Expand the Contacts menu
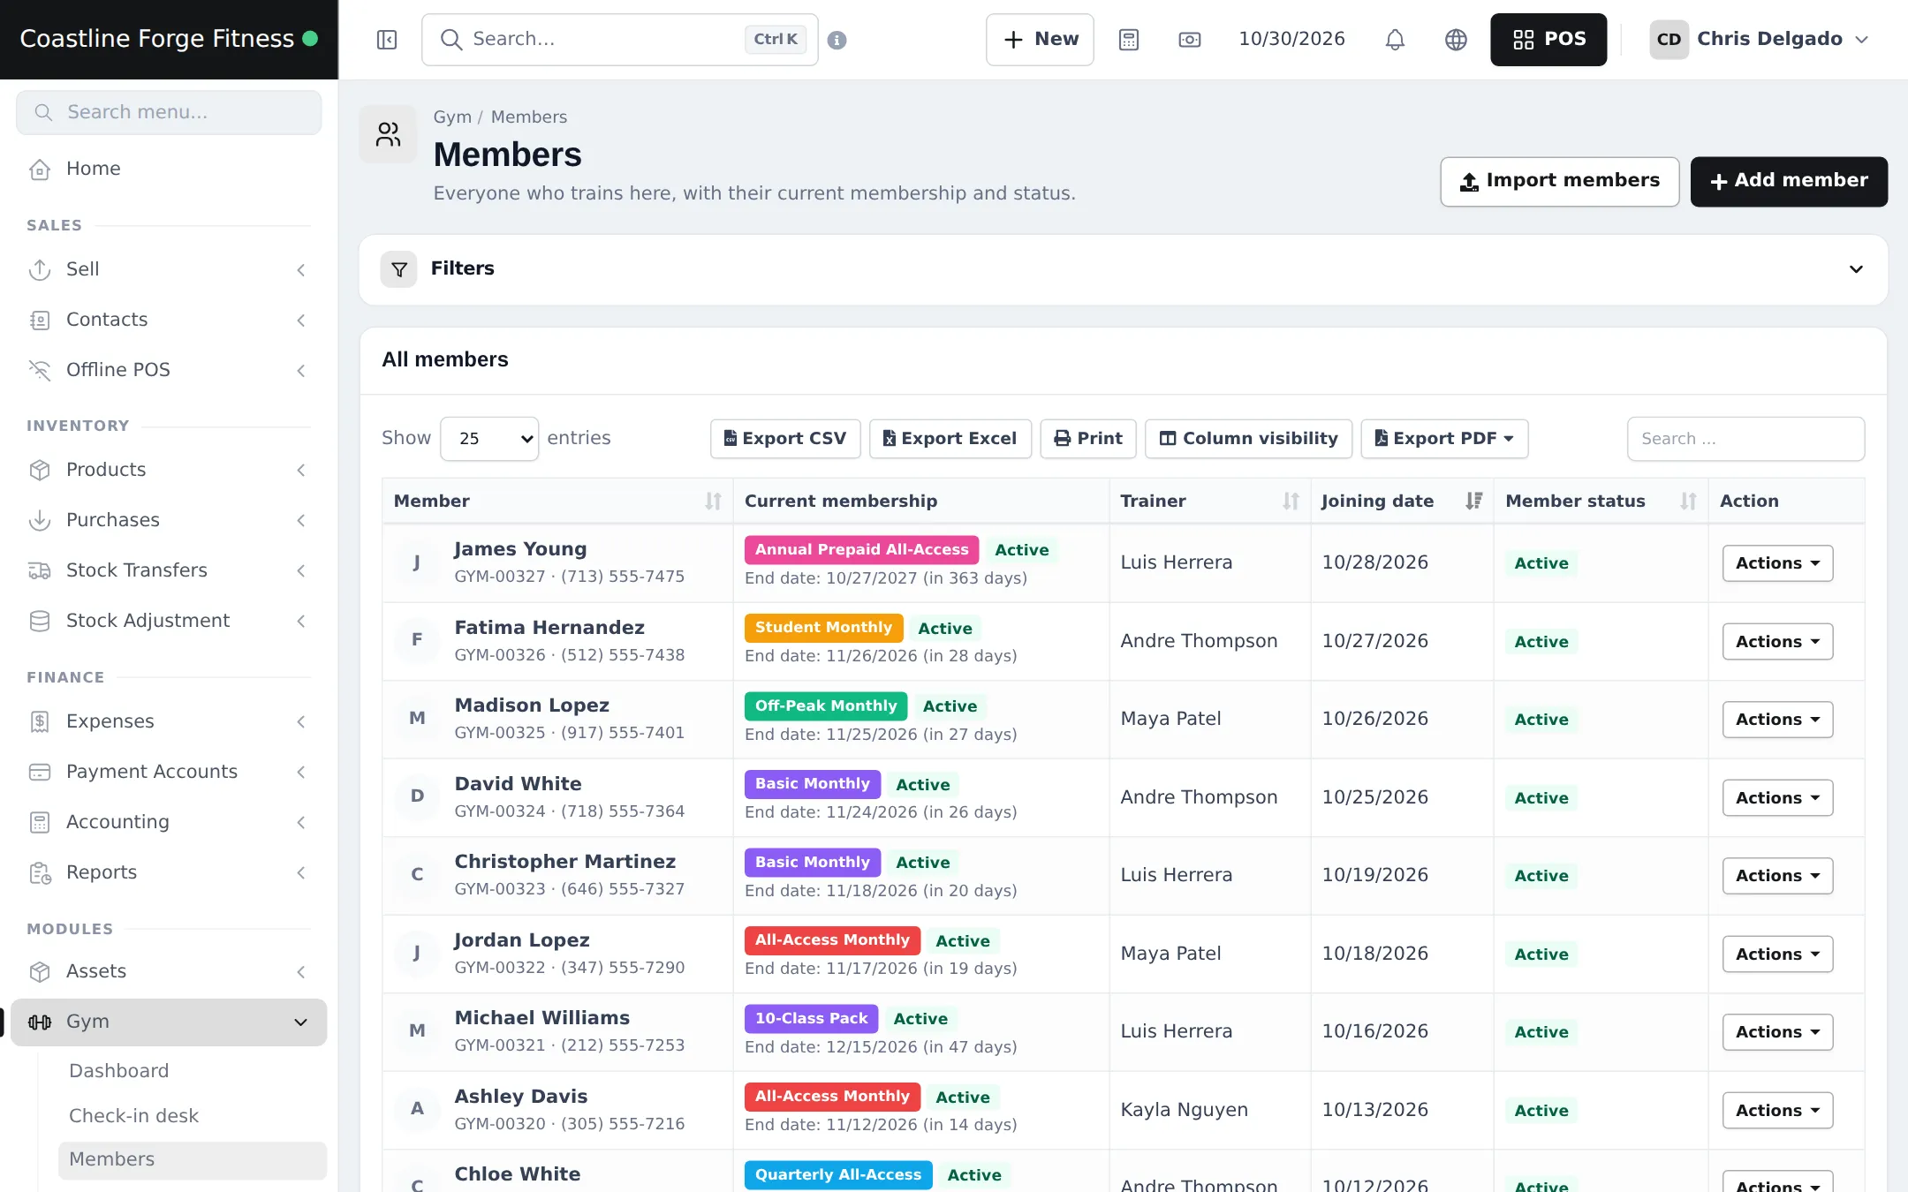Screen dimensions: 1908x1192 pos(169,320)
